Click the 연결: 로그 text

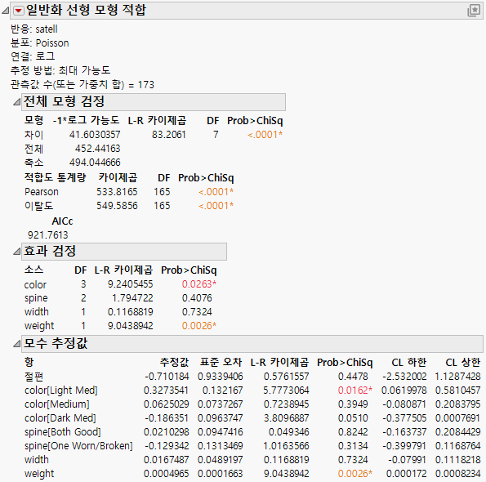coord(33,56)
